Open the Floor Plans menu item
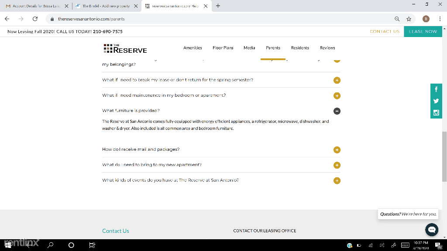Viewport: 447px width, 251px height. point(223,48)
